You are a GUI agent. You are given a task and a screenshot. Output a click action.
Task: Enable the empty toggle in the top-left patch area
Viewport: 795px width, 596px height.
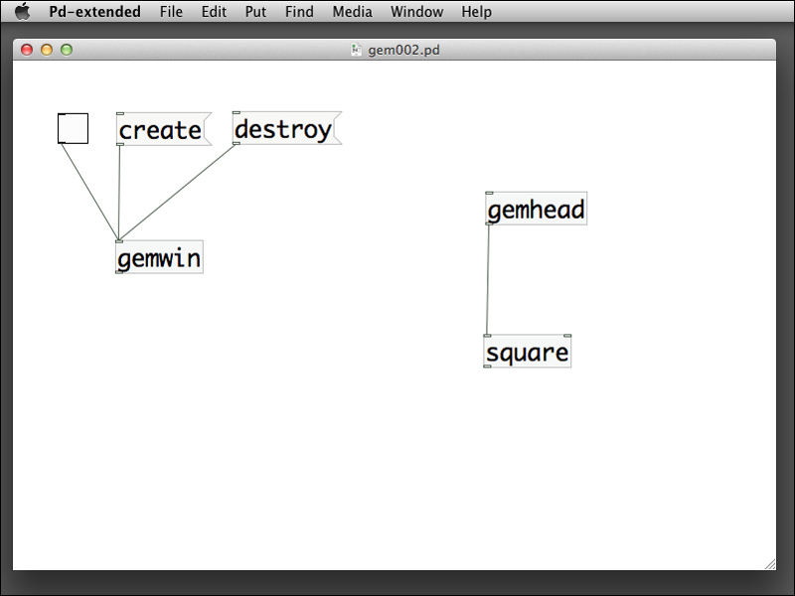pos(71,126)
